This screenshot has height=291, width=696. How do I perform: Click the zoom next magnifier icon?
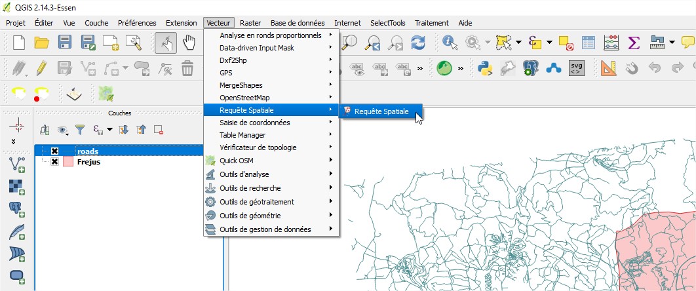(x=395, y=43)
